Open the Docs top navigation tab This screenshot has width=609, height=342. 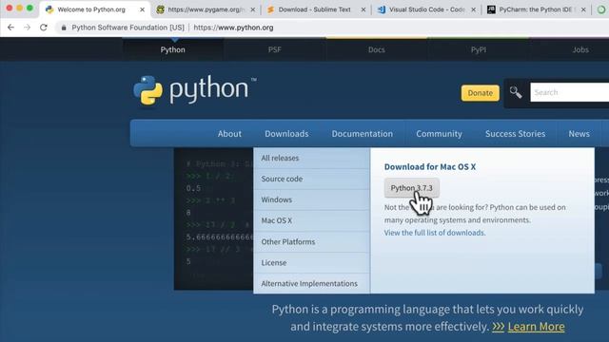377,49
